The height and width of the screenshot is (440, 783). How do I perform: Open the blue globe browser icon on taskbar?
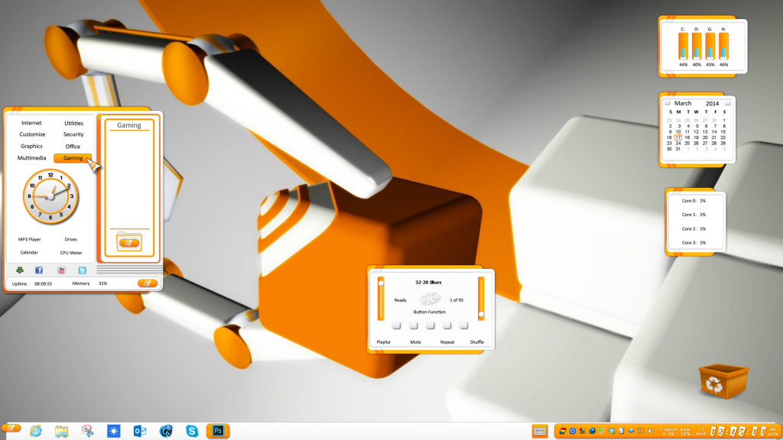(166, 431)
